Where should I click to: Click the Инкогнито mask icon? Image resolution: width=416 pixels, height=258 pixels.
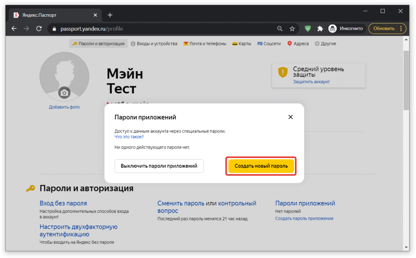pyautogui.click(x=333, y=28)
